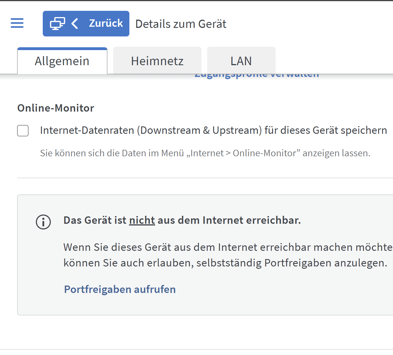Click the line mentioning selbstständig Portfreigaben anzulegen
Screen dimensions: 393x355
(x=225, y=263)
